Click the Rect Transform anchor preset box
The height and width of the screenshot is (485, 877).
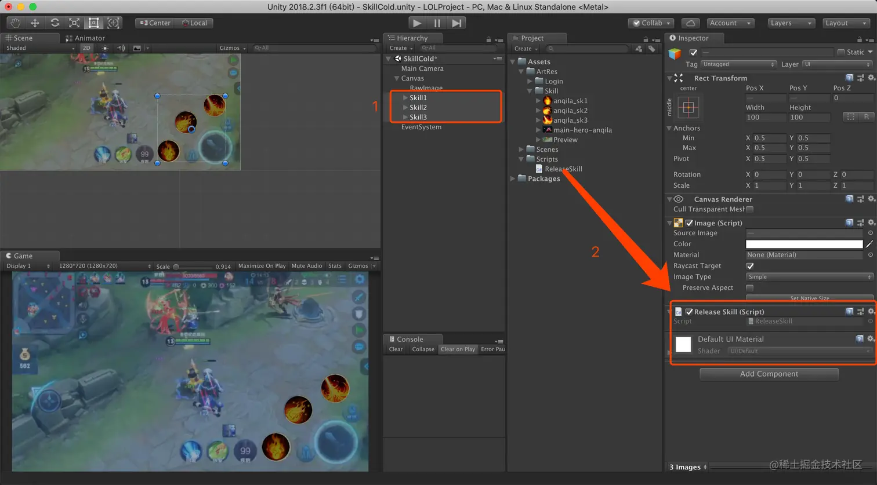[688, 108]
